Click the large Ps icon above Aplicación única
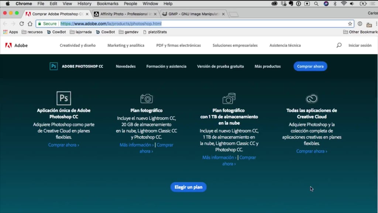 tap(63, 98)
